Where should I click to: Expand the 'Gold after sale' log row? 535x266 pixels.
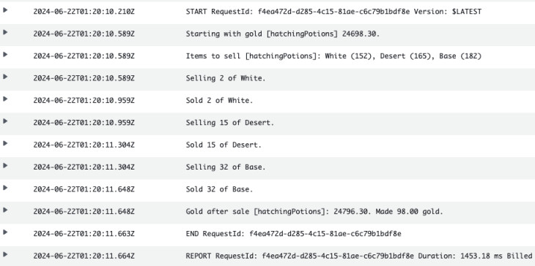click(x=5, y=210)
